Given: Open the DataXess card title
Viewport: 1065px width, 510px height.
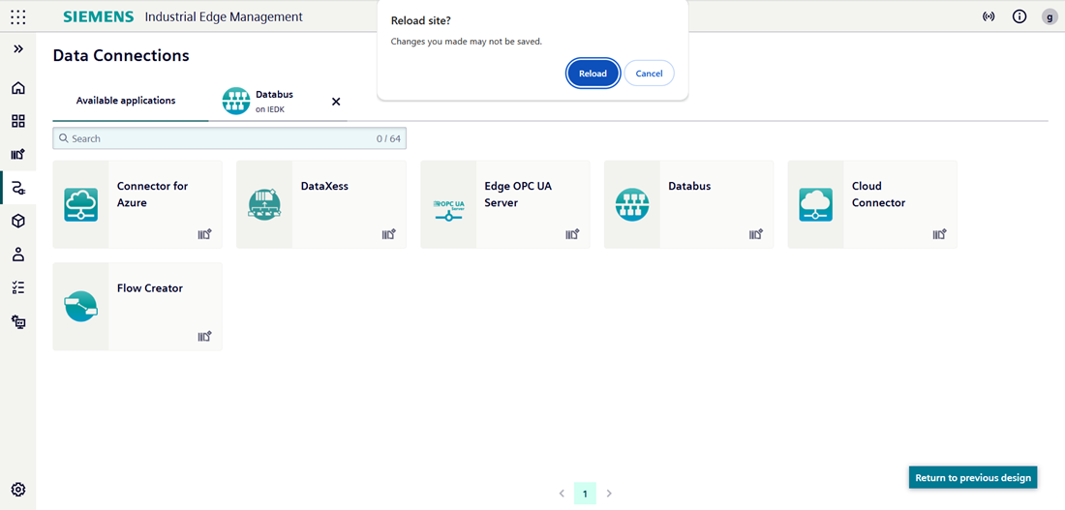Looking at the screenshot, I should (324, 186).
